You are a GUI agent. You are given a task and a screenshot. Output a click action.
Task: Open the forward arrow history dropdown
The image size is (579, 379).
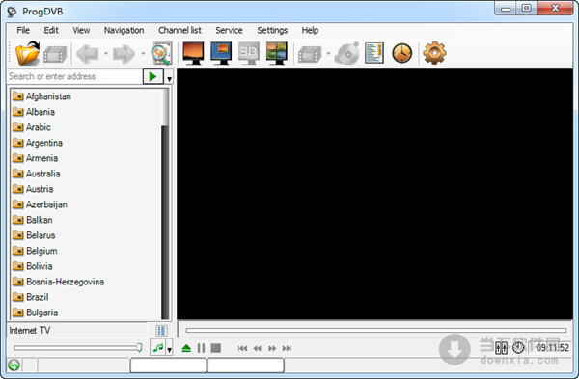(143, 54)
